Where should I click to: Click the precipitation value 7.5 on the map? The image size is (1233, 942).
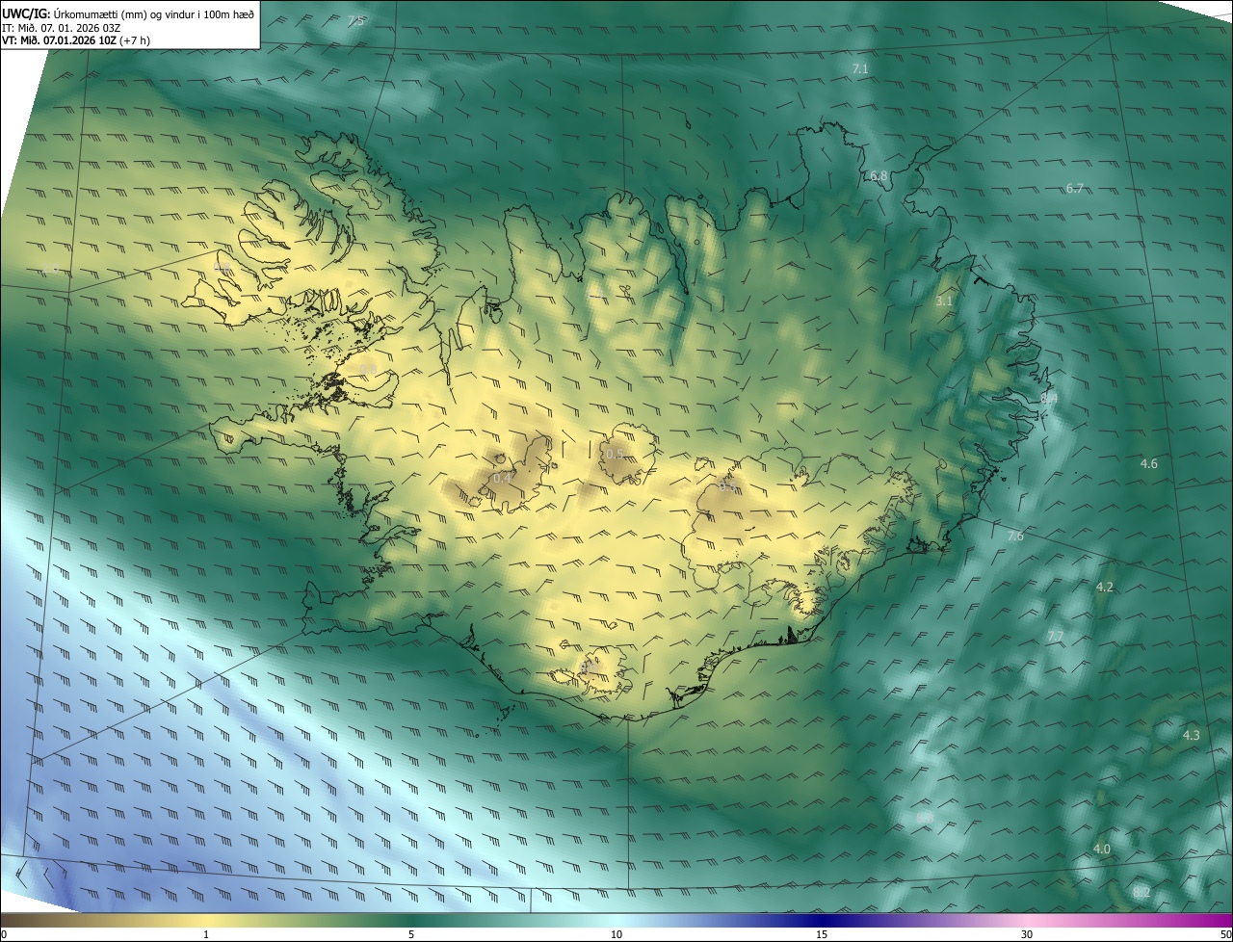point(356,20)
